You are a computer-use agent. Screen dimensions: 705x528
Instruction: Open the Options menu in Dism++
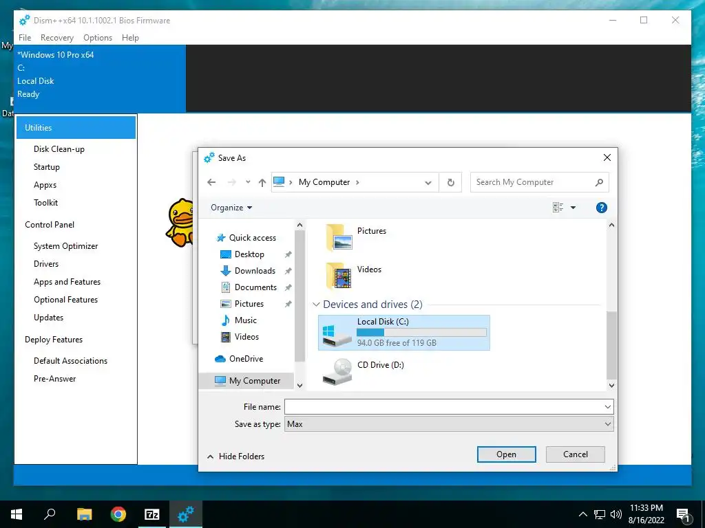pyautogui.click(x=98, y=38)
